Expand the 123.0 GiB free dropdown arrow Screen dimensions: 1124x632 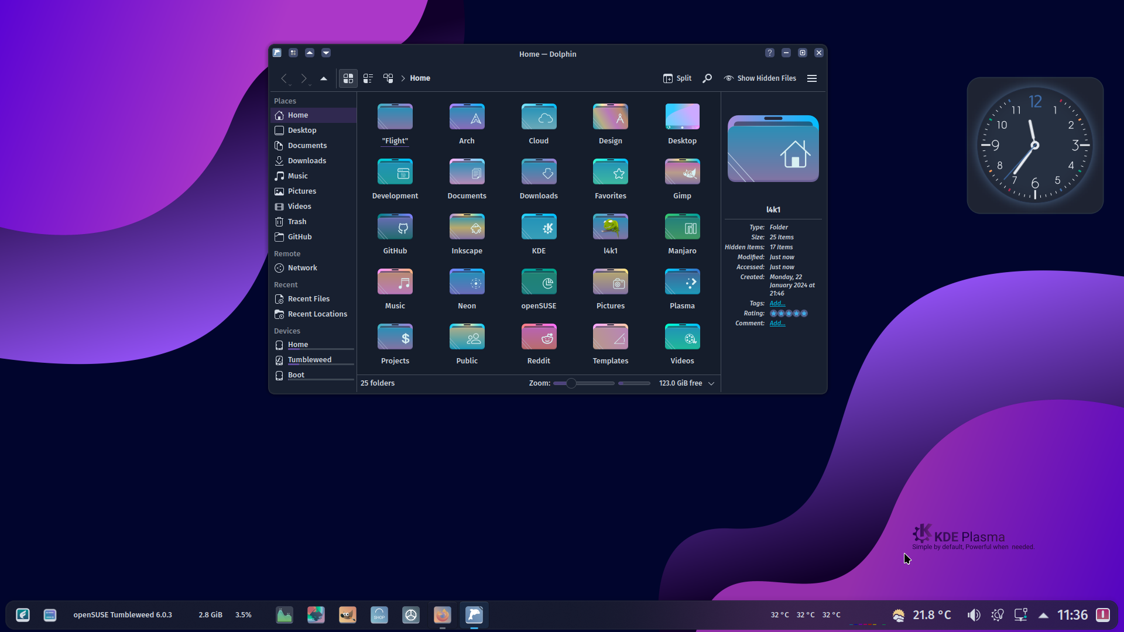[x=711, y=383]
